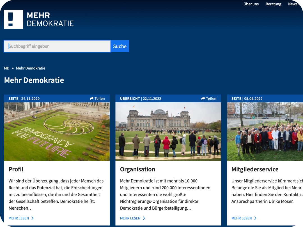Screen dimensions: 303x227
Task: Click the Mitgliederservice description paragraph
Action: [x=267, y=191]
